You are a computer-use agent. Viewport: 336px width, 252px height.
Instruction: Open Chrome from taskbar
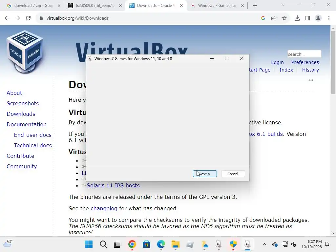click(132, 244)
